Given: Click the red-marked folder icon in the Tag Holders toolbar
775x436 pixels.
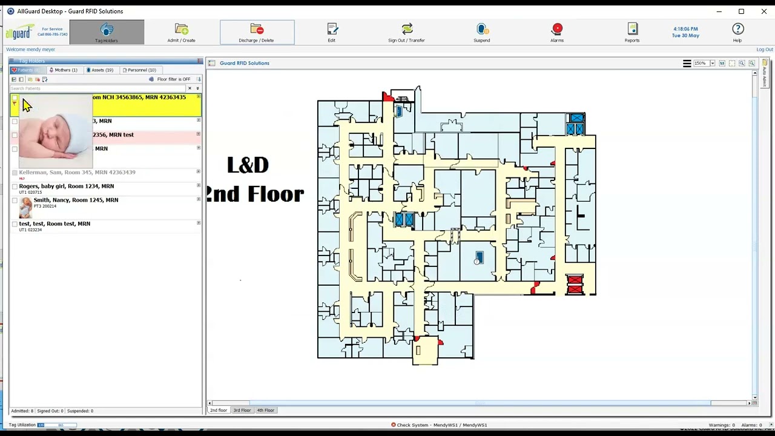Looking at the screenshot, I should [37, 79].
